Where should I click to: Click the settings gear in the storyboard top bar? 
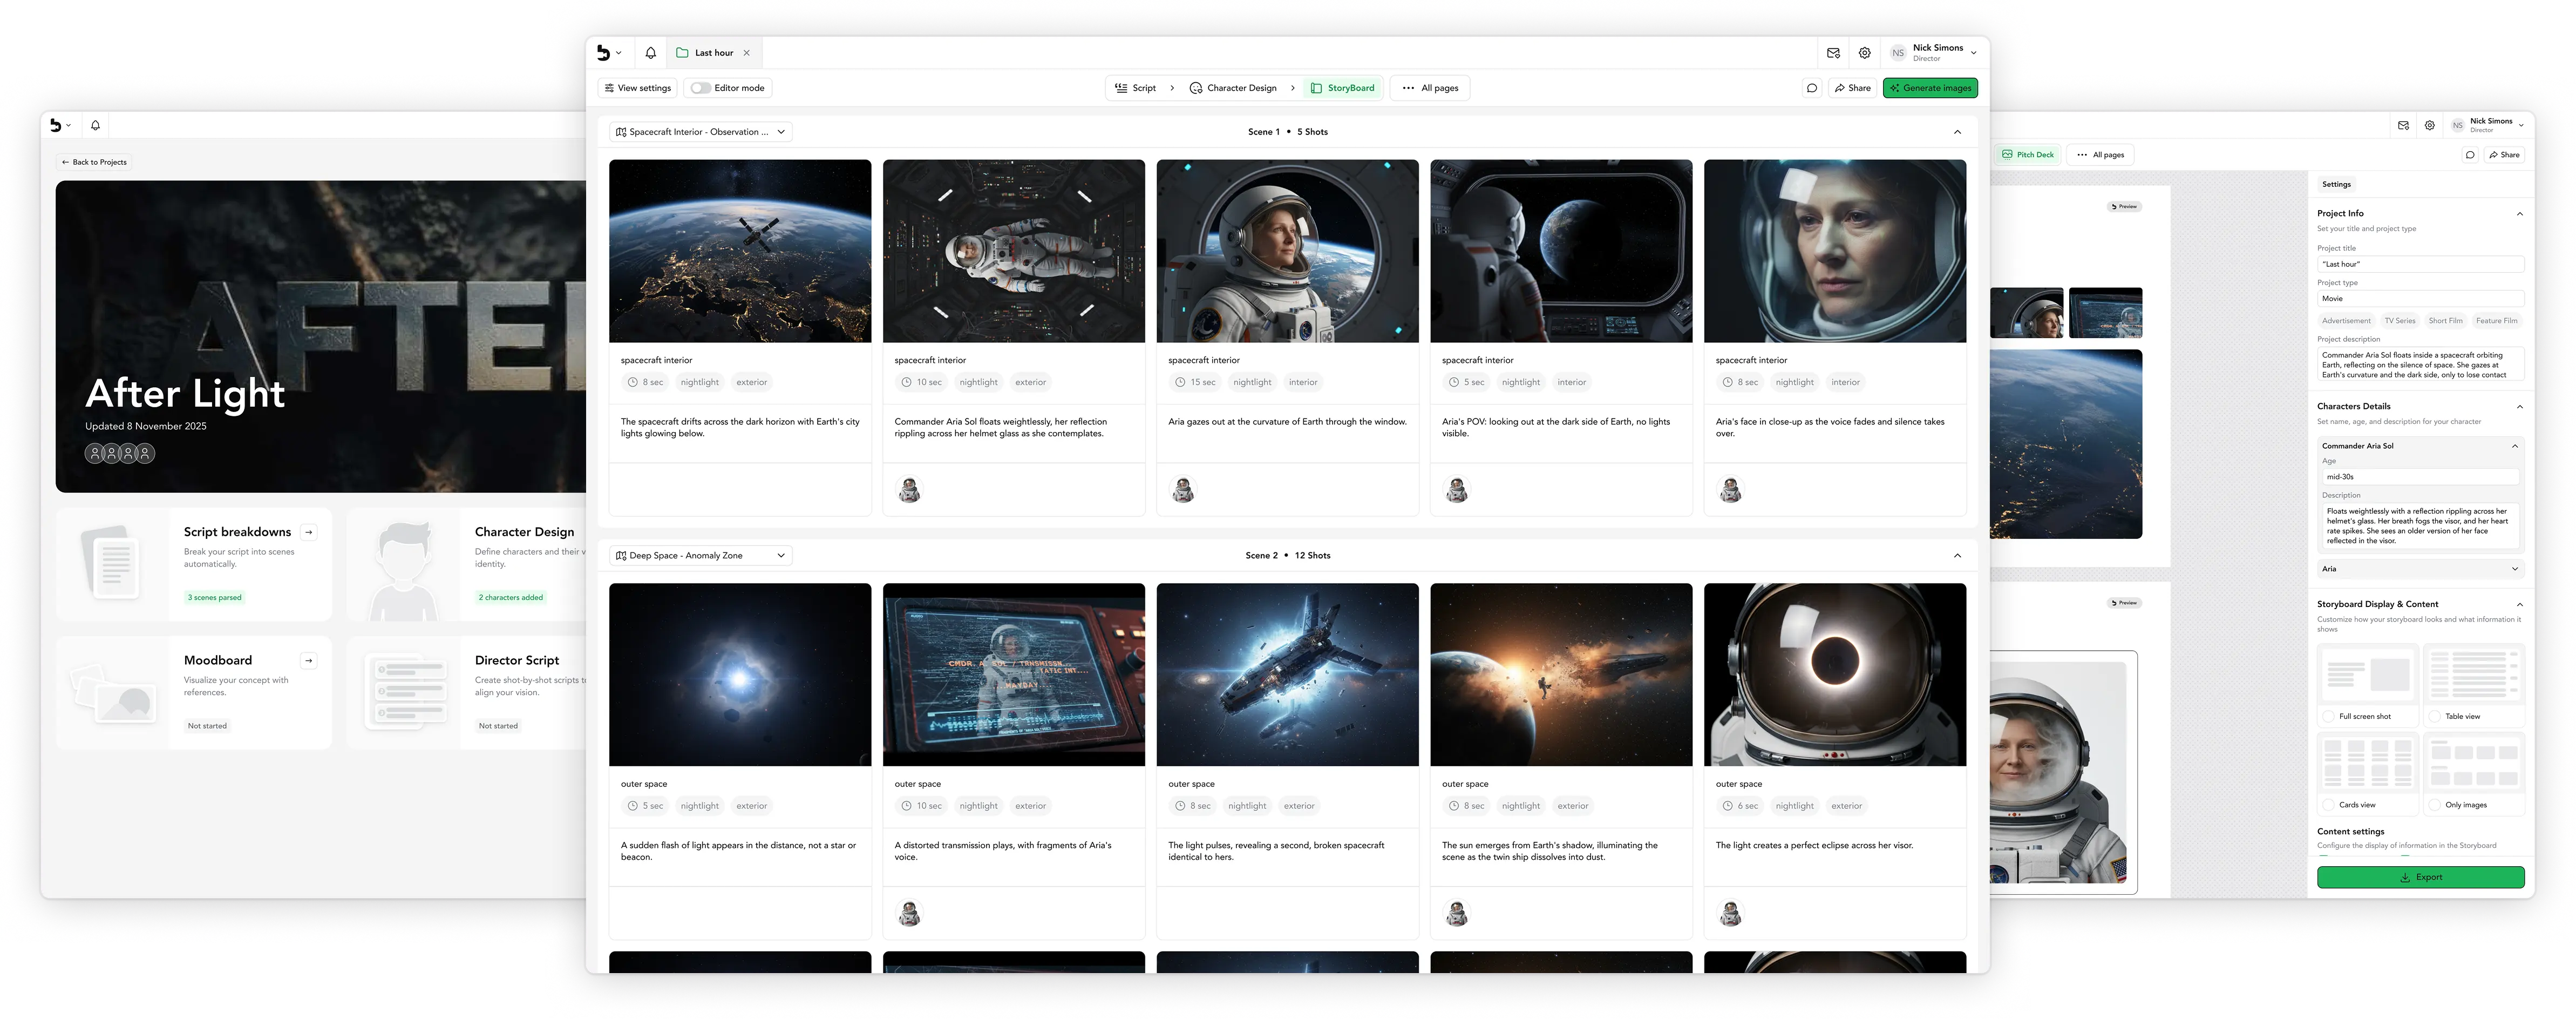pos(1864,53)
